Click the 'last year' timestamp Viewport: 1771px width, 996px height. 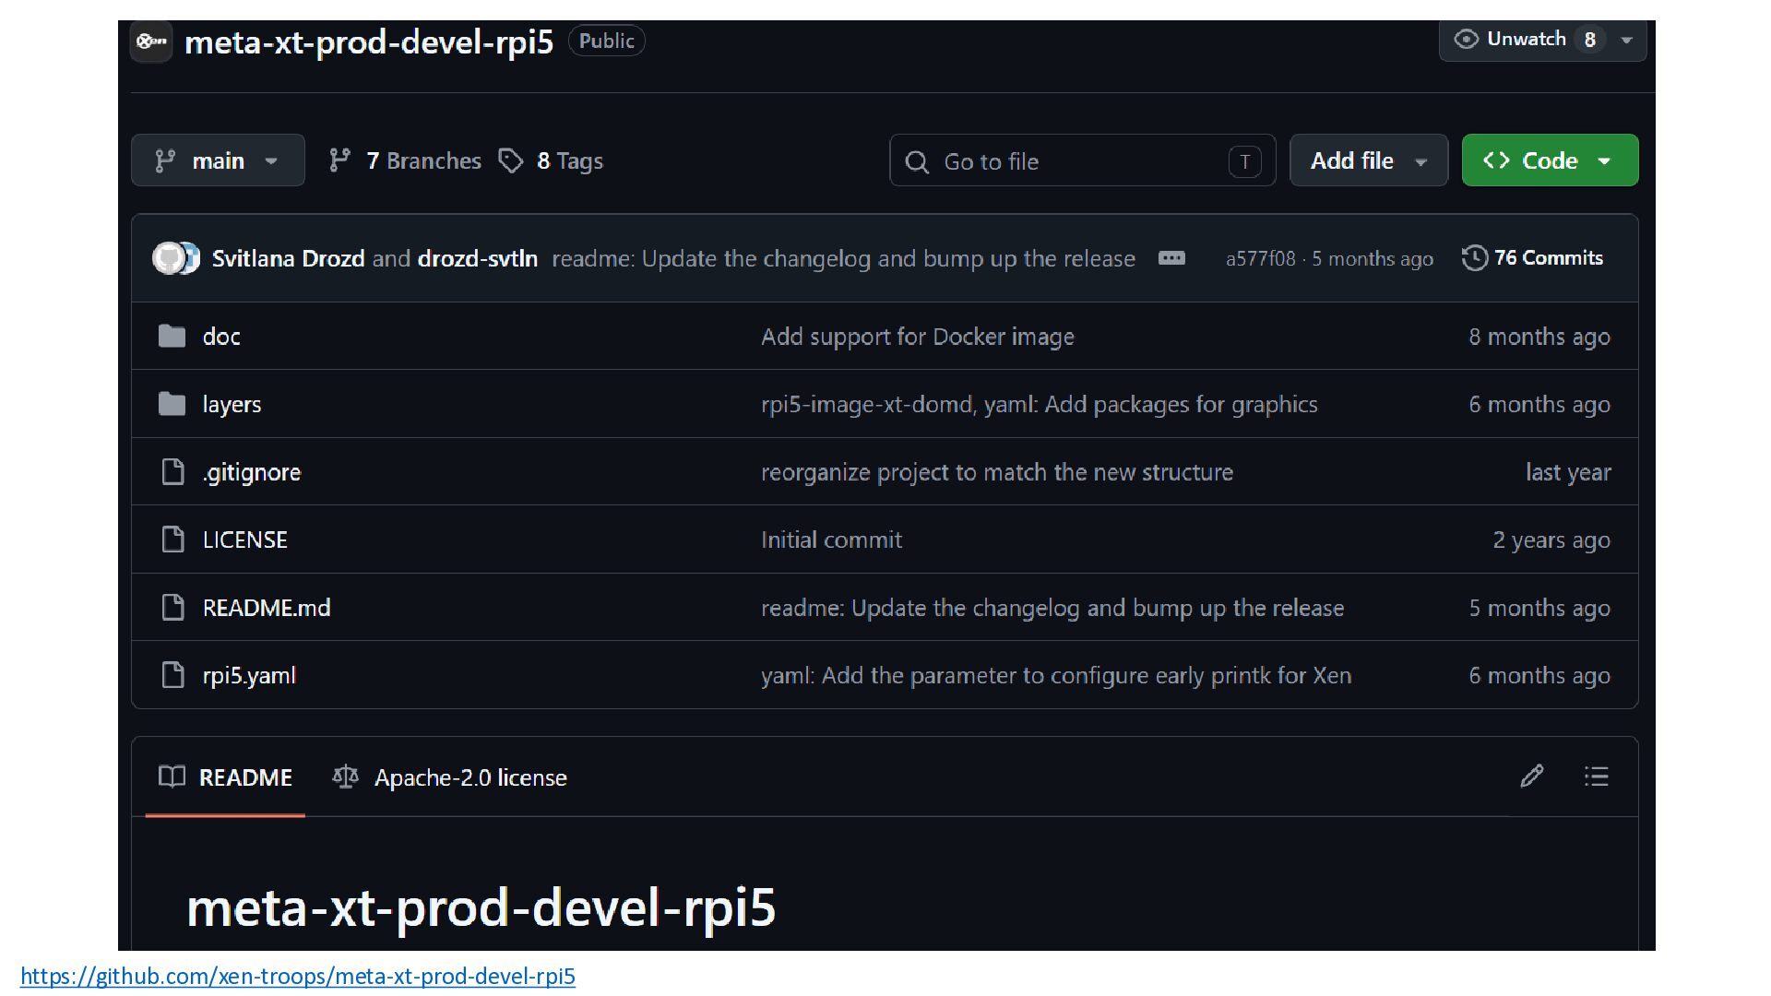[1568, 472]
